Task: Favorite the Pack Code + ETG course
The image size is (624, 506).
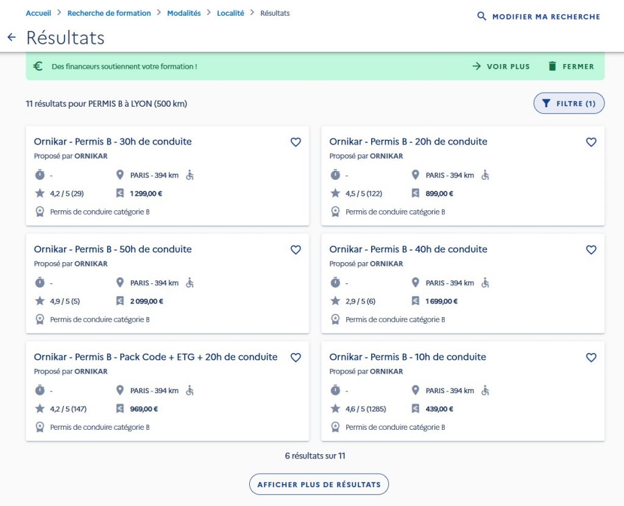Action: pos(296,357)
